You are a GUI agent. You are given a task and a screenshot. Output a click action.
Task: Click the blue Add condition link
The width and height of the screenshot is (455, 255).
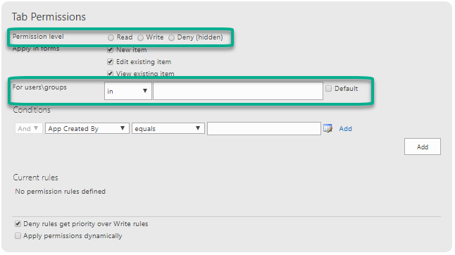click(346, 128)
